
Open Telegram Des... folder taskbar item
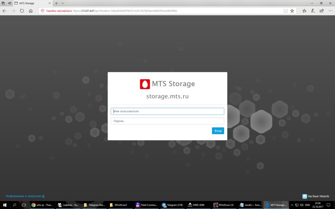pos(94,205)
